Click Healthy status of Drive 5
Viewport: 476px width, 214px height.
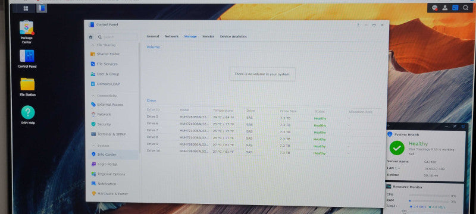(x=320, y=118)
